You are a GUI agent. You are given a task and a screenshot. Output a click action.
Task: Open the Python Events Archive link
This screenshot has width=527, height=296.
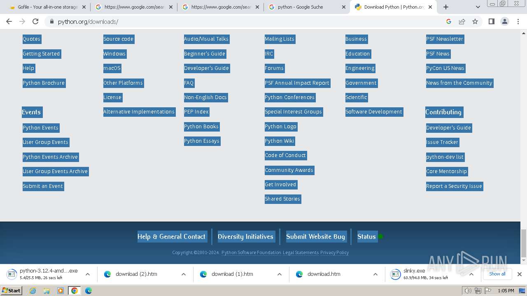point(50,157)
